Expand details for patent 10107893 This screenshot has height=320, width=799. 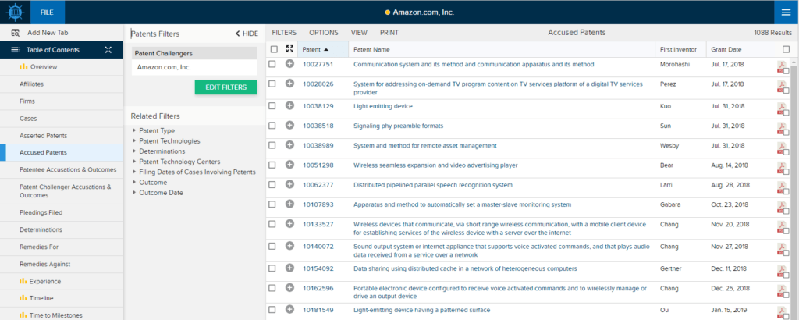289,204
